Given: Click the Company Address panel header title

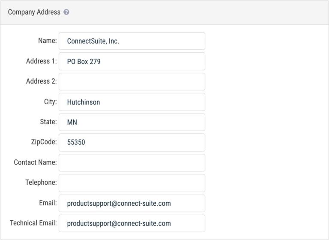Looking at the screenshot, I should (x=34, y=12).
